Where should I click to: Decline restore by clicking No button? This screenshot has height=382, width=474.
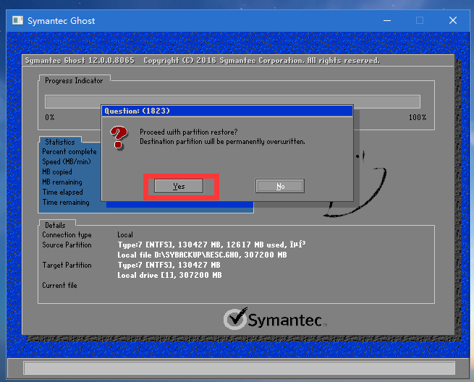[x=280, y=186]
